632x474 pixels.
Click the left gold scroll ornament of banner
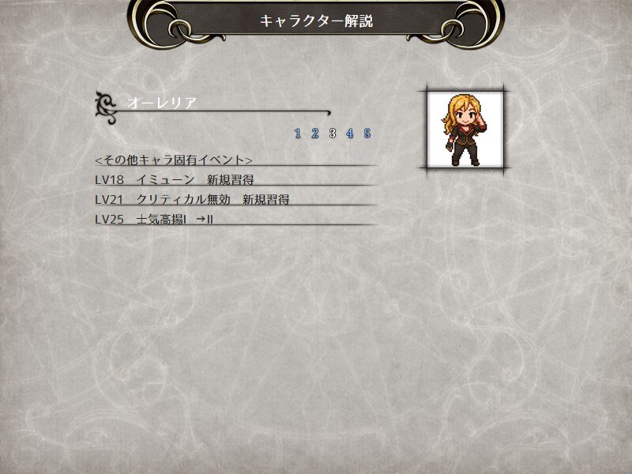tap(177, 24)
